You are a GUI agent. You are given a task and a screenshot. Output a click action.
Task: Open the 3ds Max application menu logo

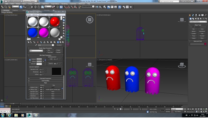(2, 2)
